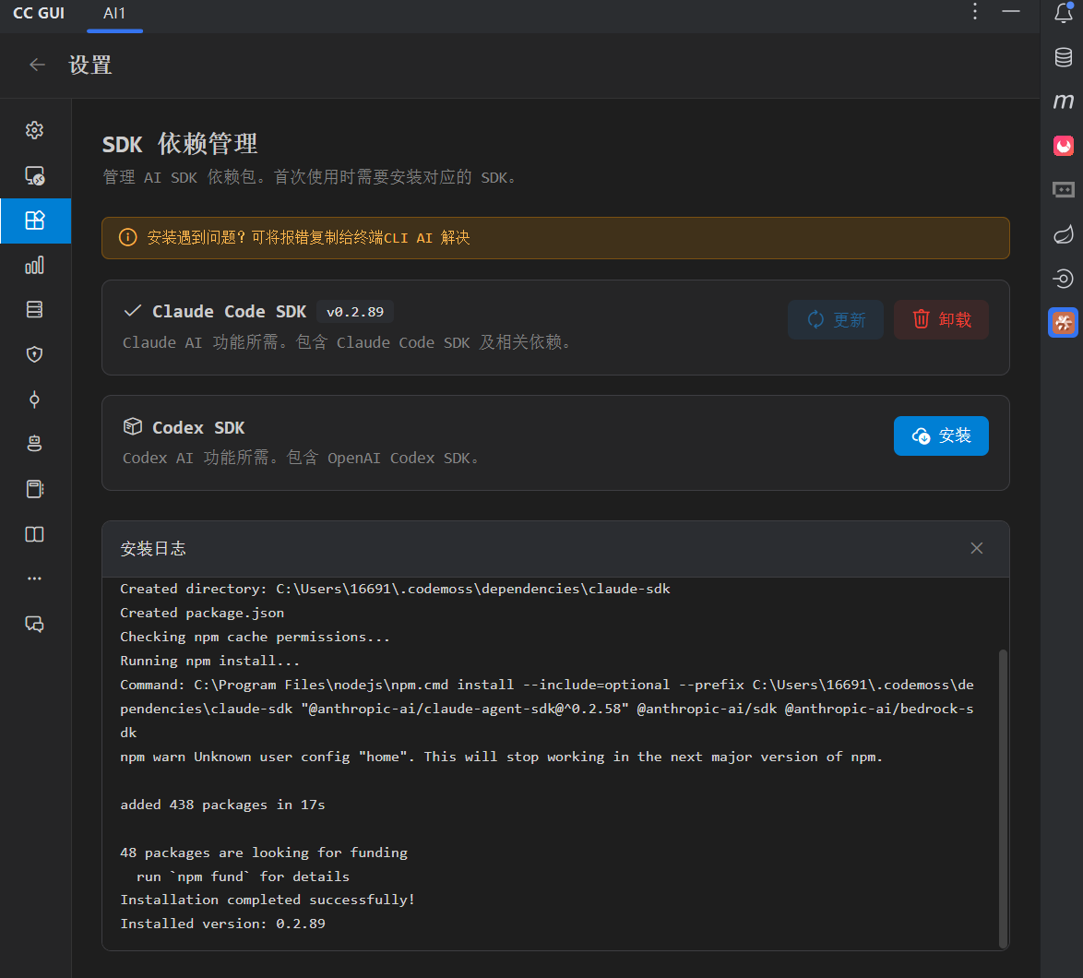Click the v0.2.89 version badge
This screenshot has width=1083, height=978.
tap(355, 312)
